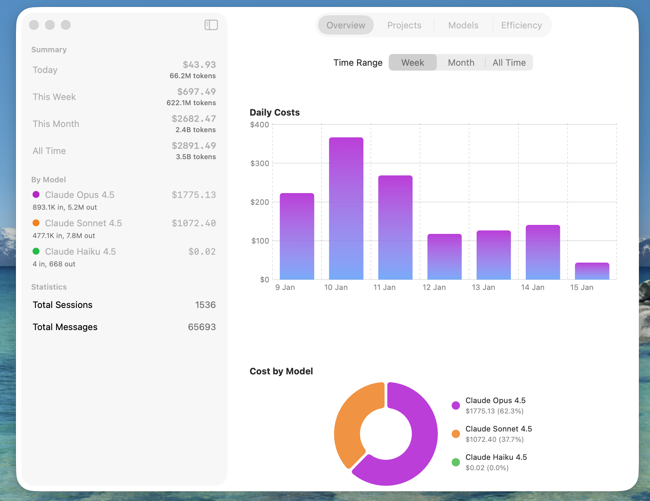Switch time range to Month
Viewport: 650px width, 501px height.
coord(460,62)
